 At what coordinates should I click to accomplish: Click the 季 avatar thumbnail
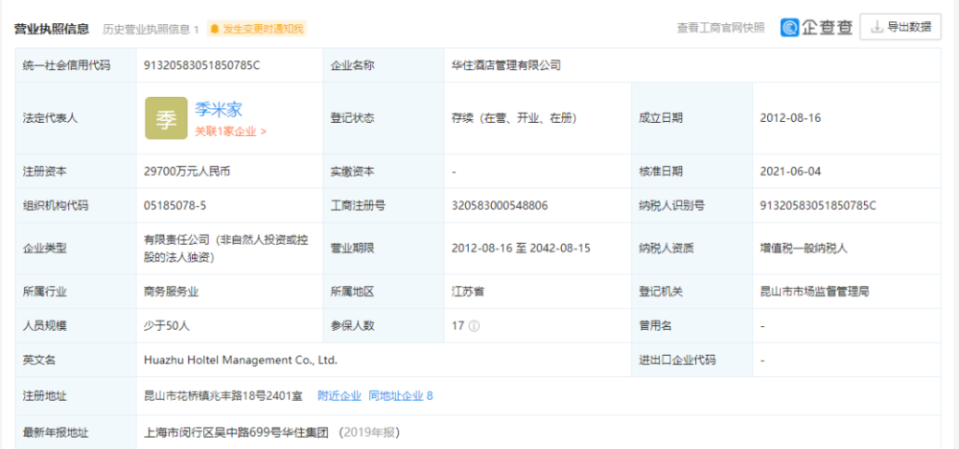tap(166, 118)
